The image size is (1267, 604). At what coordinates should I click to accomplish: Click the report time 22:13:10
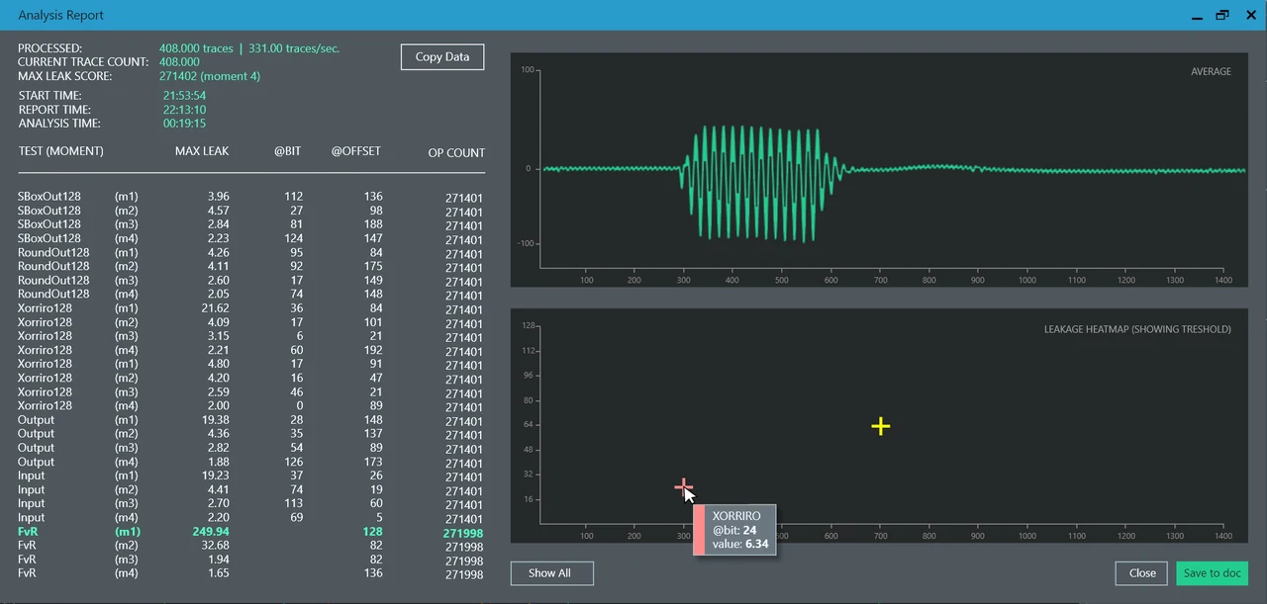184,110
